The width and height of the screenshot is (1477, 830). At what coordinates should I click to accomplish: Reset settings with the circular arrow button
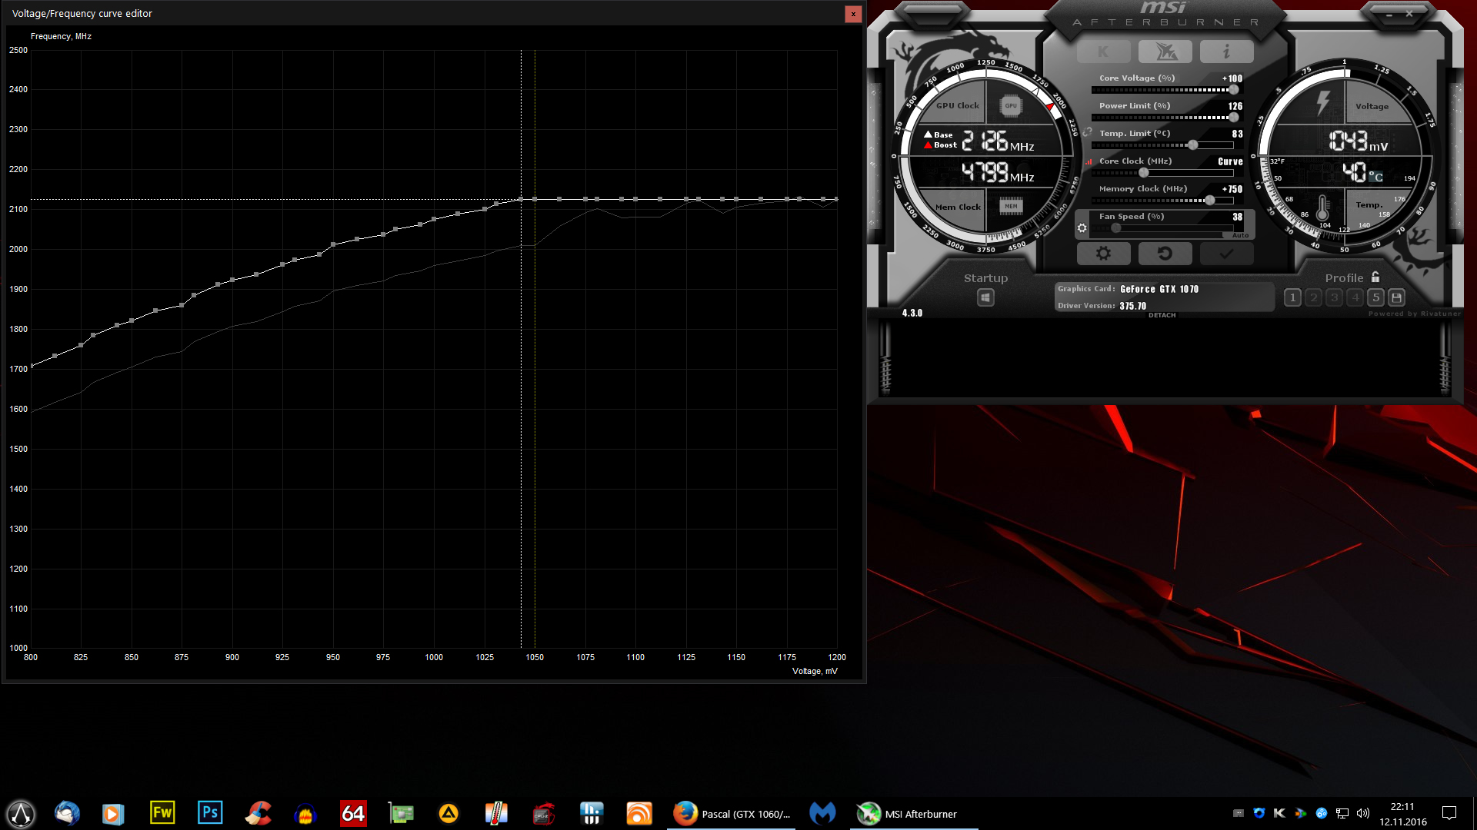pos(1165,254)
